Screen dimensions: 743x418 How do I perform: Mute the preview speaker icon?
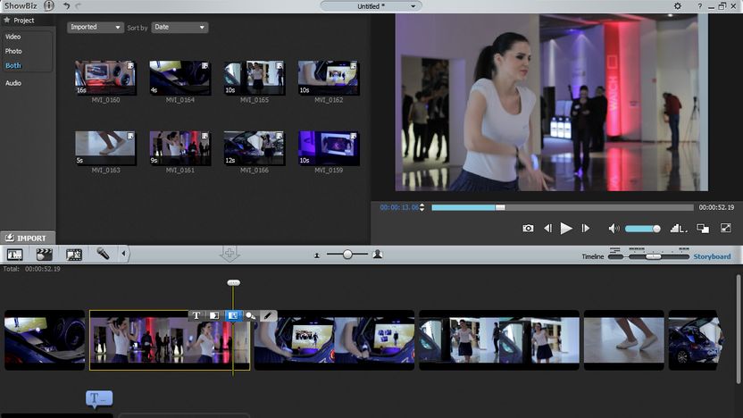[x=614, y=229]
